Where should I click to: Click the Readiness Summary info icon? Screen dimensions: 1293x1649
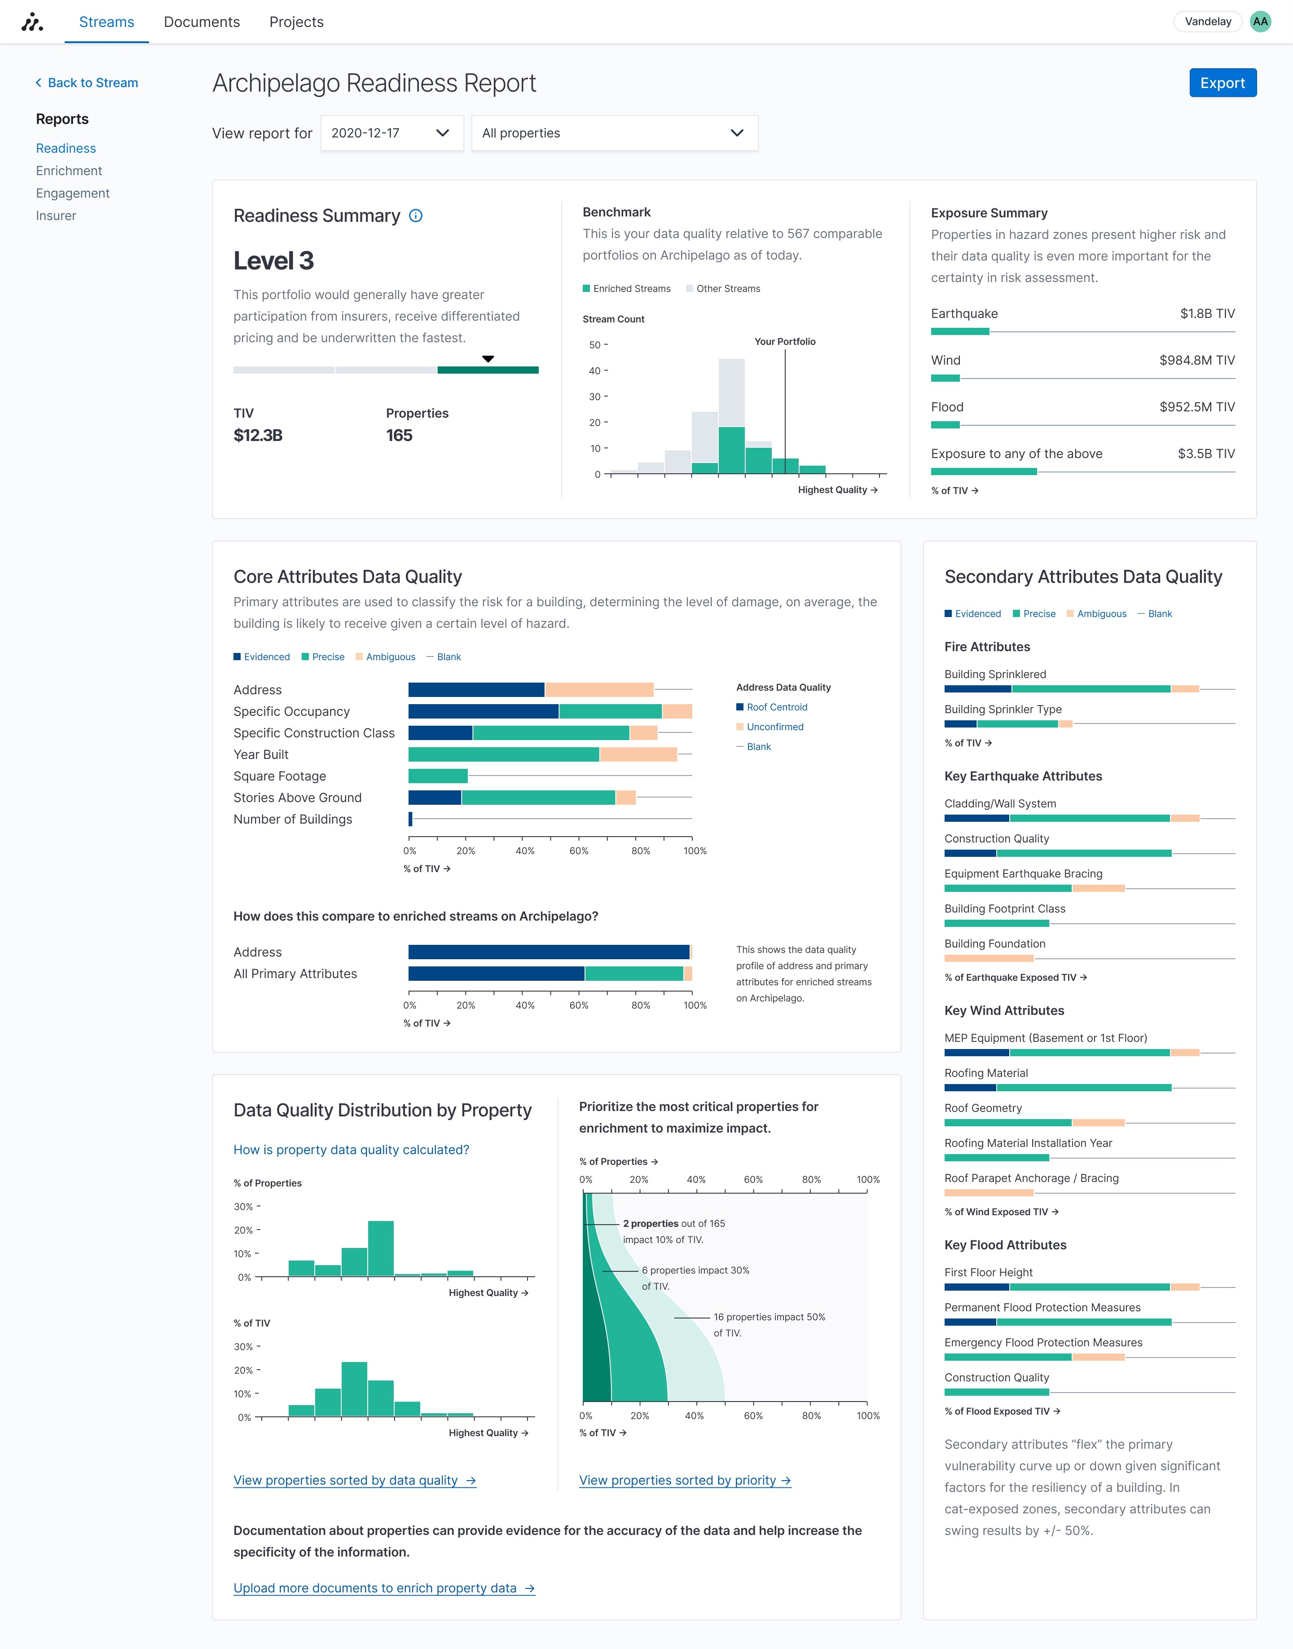point(416,216)
